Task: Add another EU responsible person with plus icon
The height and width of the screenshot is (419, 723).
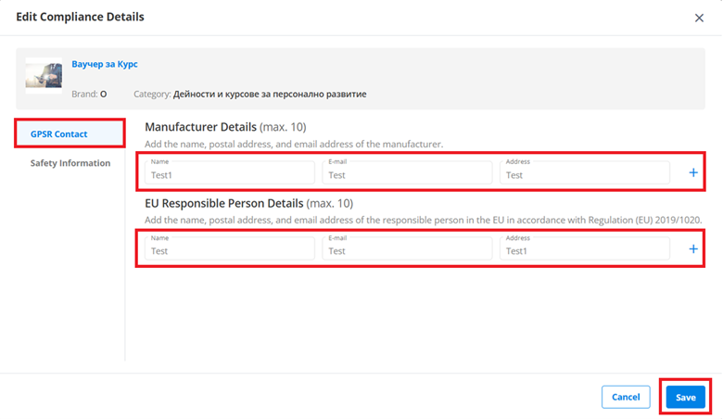Action: [693, 249]
